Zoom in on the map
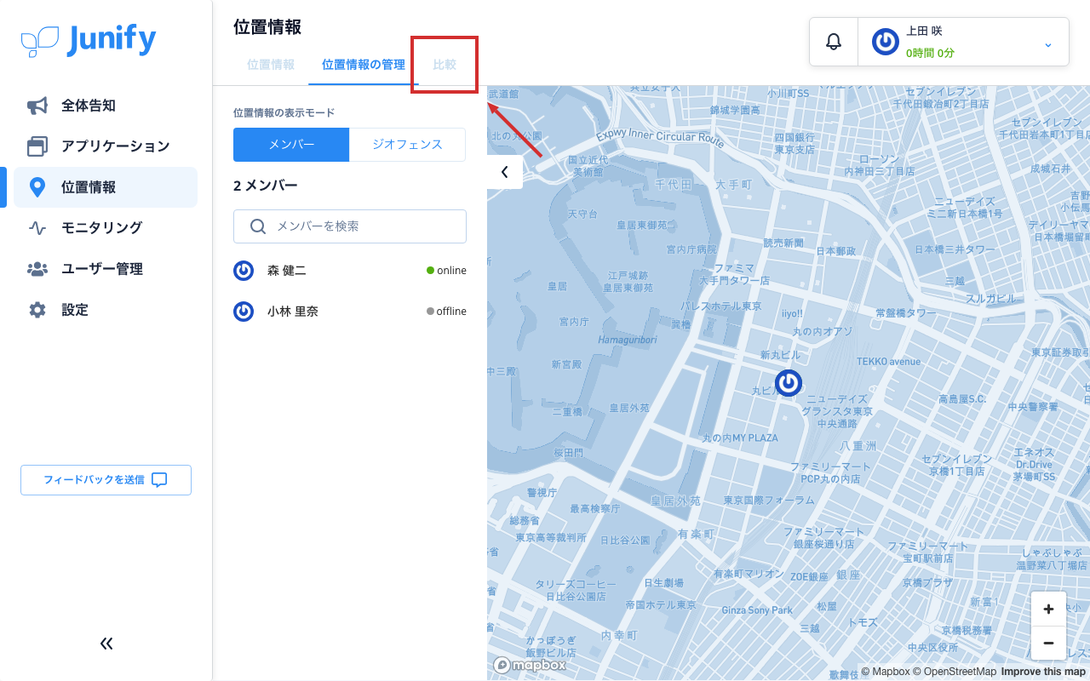The height and width of the screenshot is (681, 1090). [x=1048, y=609]
